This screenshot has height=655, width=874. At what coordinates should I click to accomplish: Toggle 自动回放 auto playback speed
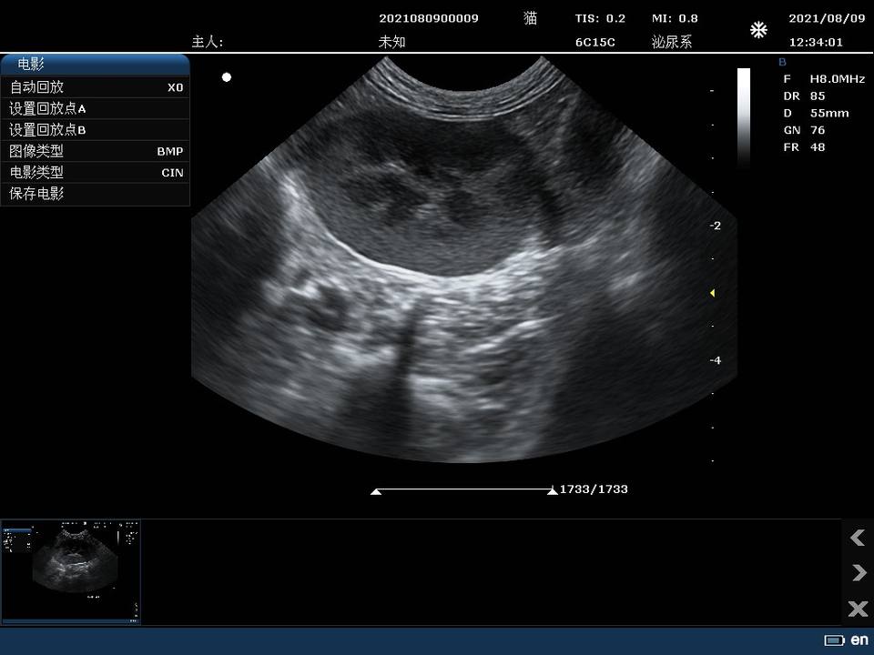coord(96,87)
